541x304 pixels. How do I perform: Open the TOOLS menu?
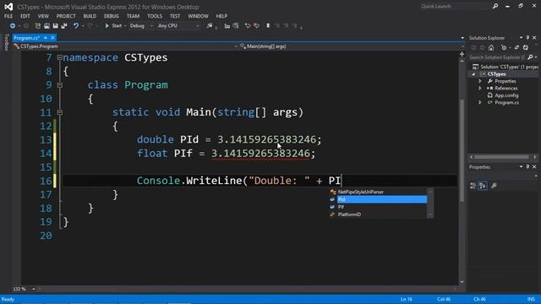coord(155,16)
